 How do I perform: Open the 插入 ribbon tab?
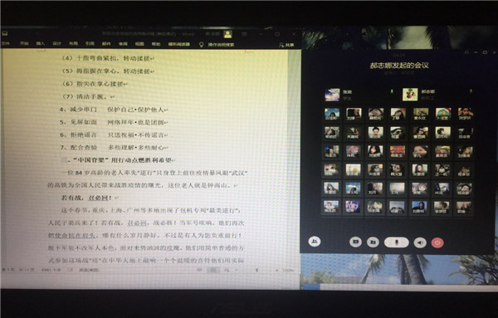click(x=41, y=43)
